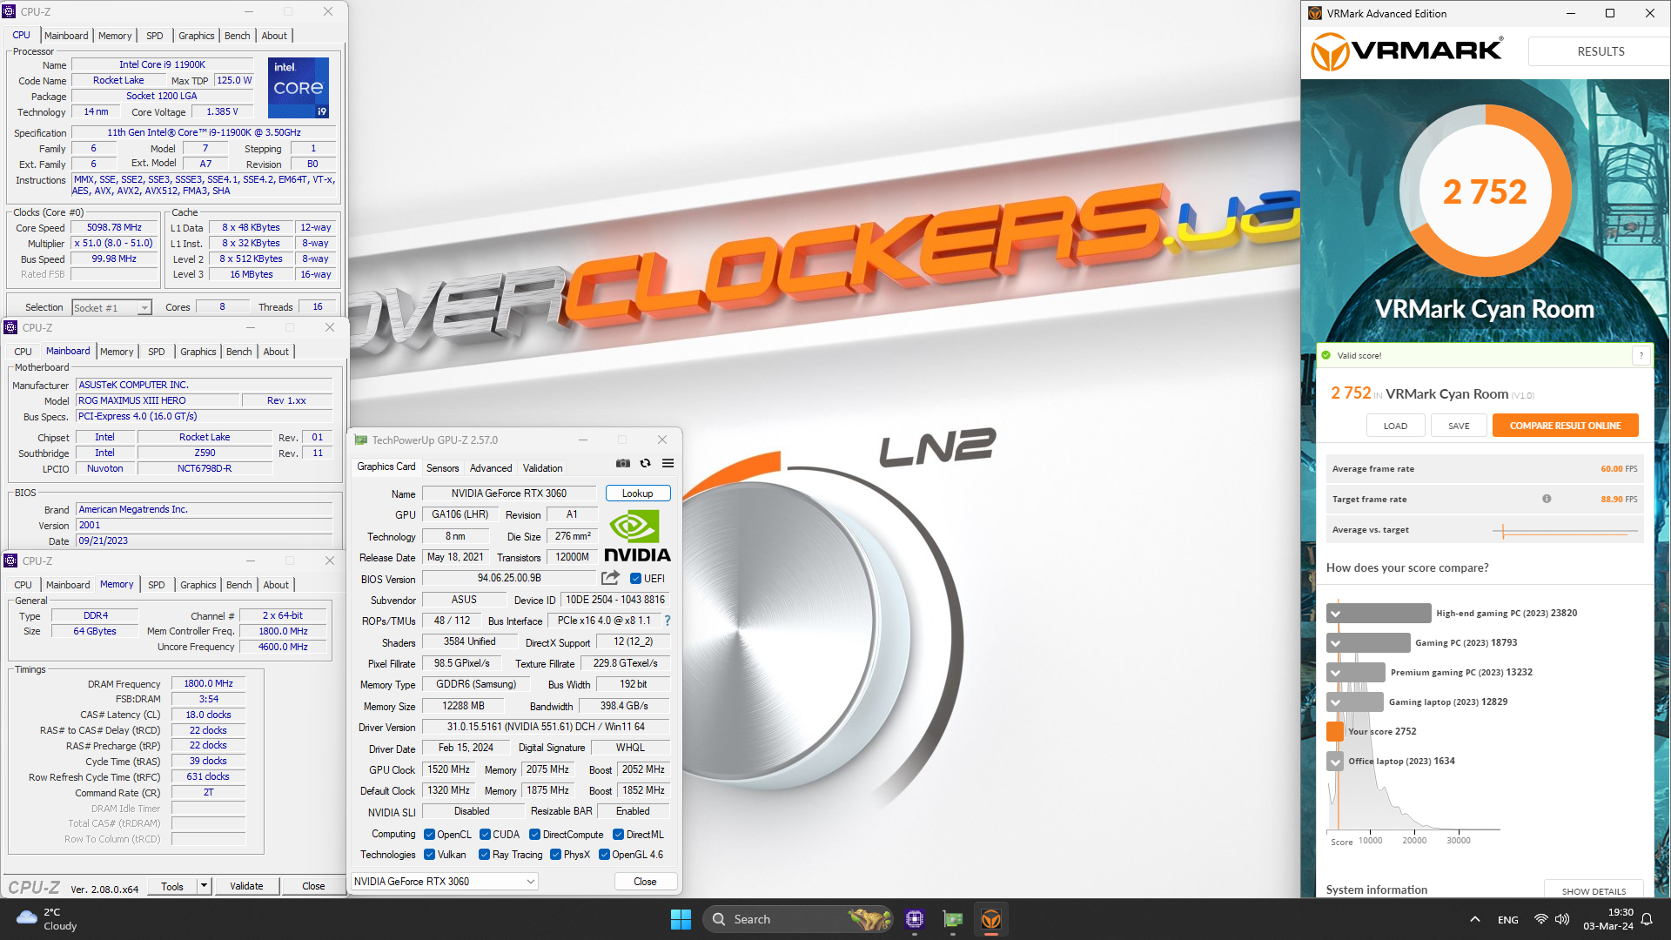1671x940 pixels.
Task: Click the BIOS export share arrow icon
Action: [x=611, y=578]
